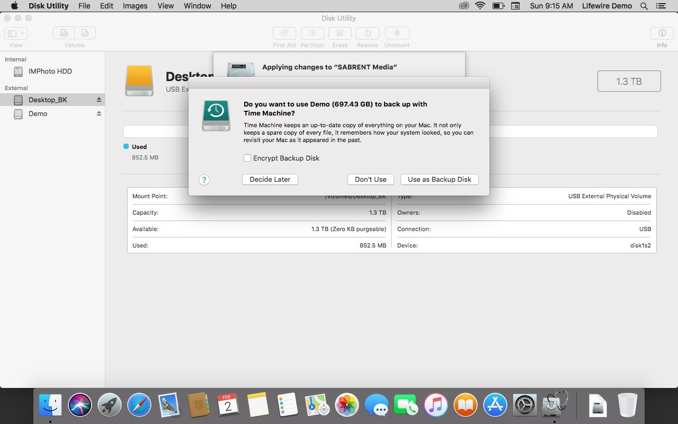
Task: Open the View sidebar dropdown
Action: (x=16, y=33)
